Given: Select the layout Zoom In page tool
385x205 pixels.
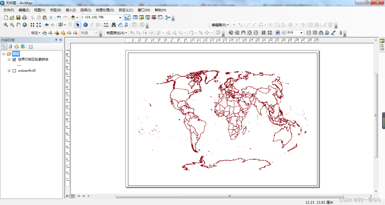Looking at the screenshot, I should tap(231, 33).
